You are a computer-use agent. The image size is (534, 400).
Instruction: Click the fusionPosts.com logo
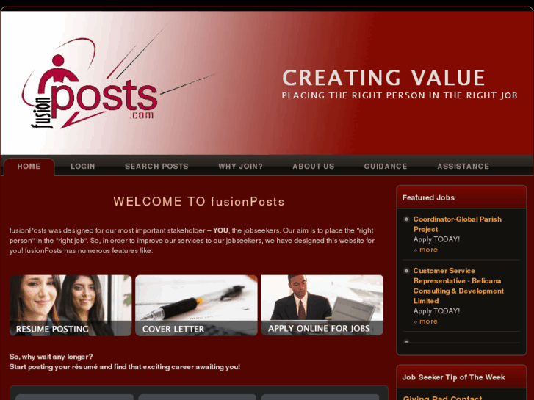click(x=90, y=85)
